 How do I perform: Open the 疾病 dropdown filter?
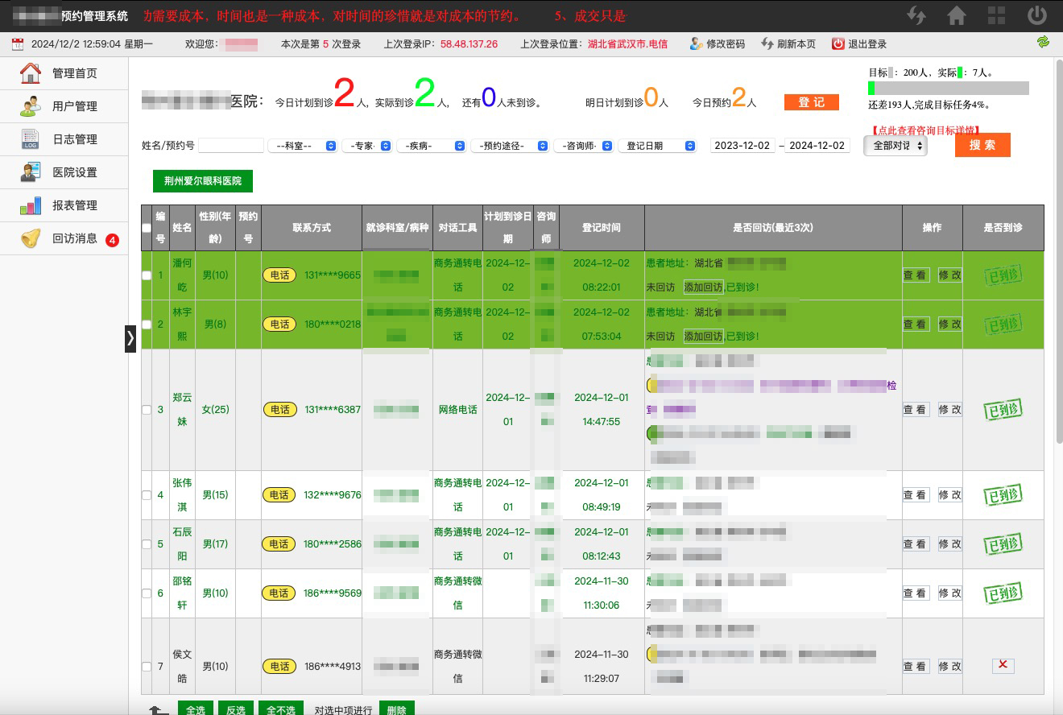(x=431, y=146)
